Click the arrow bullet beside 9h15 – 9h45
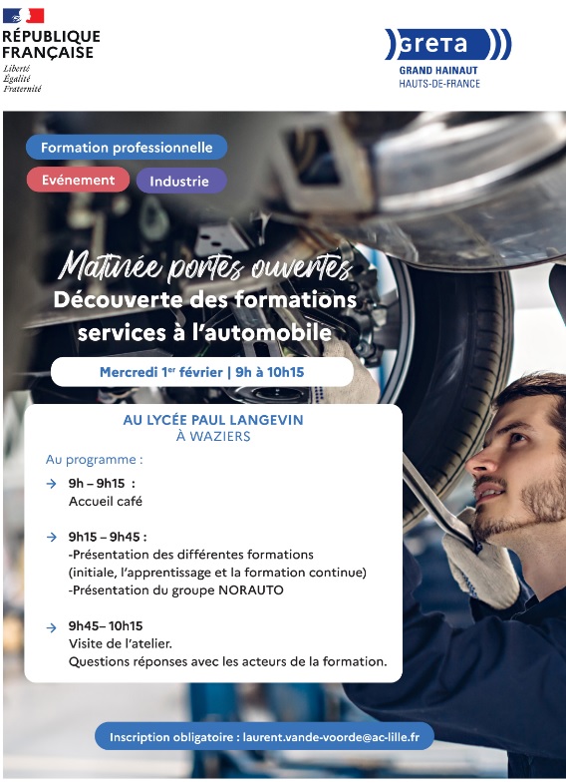This screenshot has width=566, height=784. pos(51,537)
